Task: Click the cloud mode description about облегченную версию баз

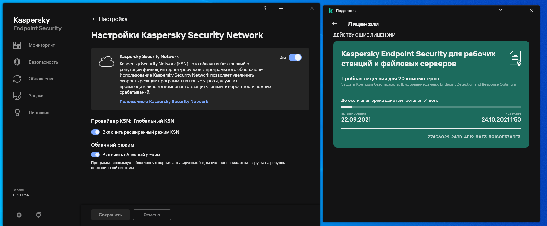Action: tap(188, 165)
